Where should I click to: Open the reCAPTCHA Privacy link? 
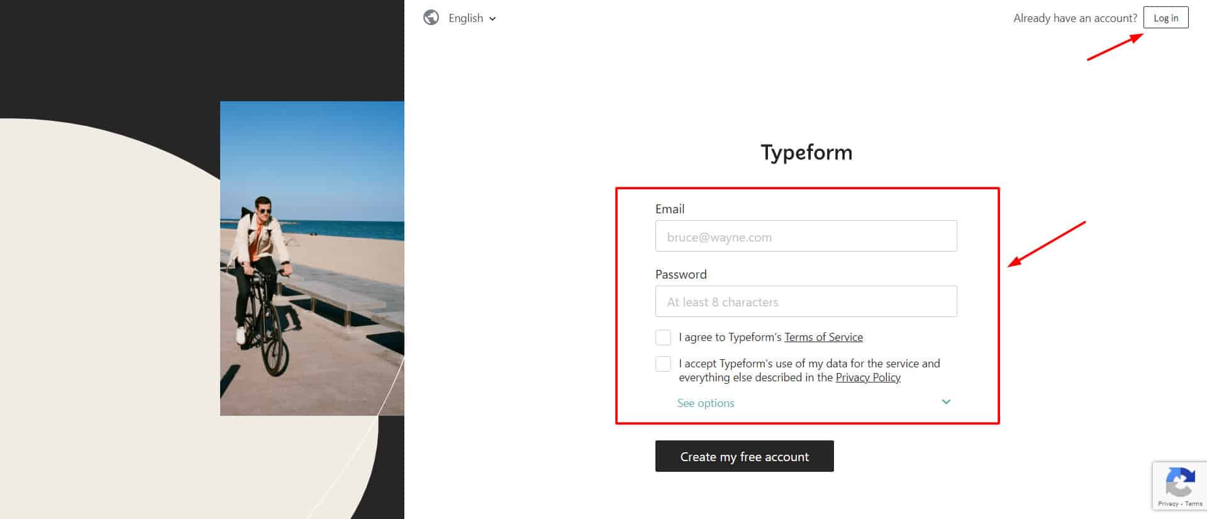click(1168, 504)
